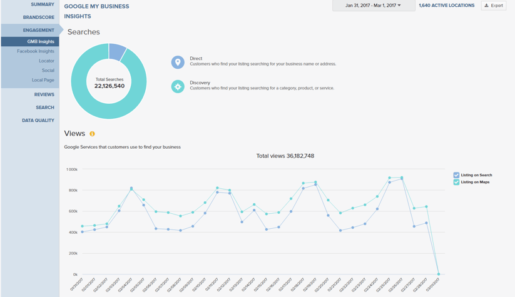Image resolution: width=515 pixels, height=297 pixels.
Task: Click the Searches section heading
Action: click(x=83, y=32)
